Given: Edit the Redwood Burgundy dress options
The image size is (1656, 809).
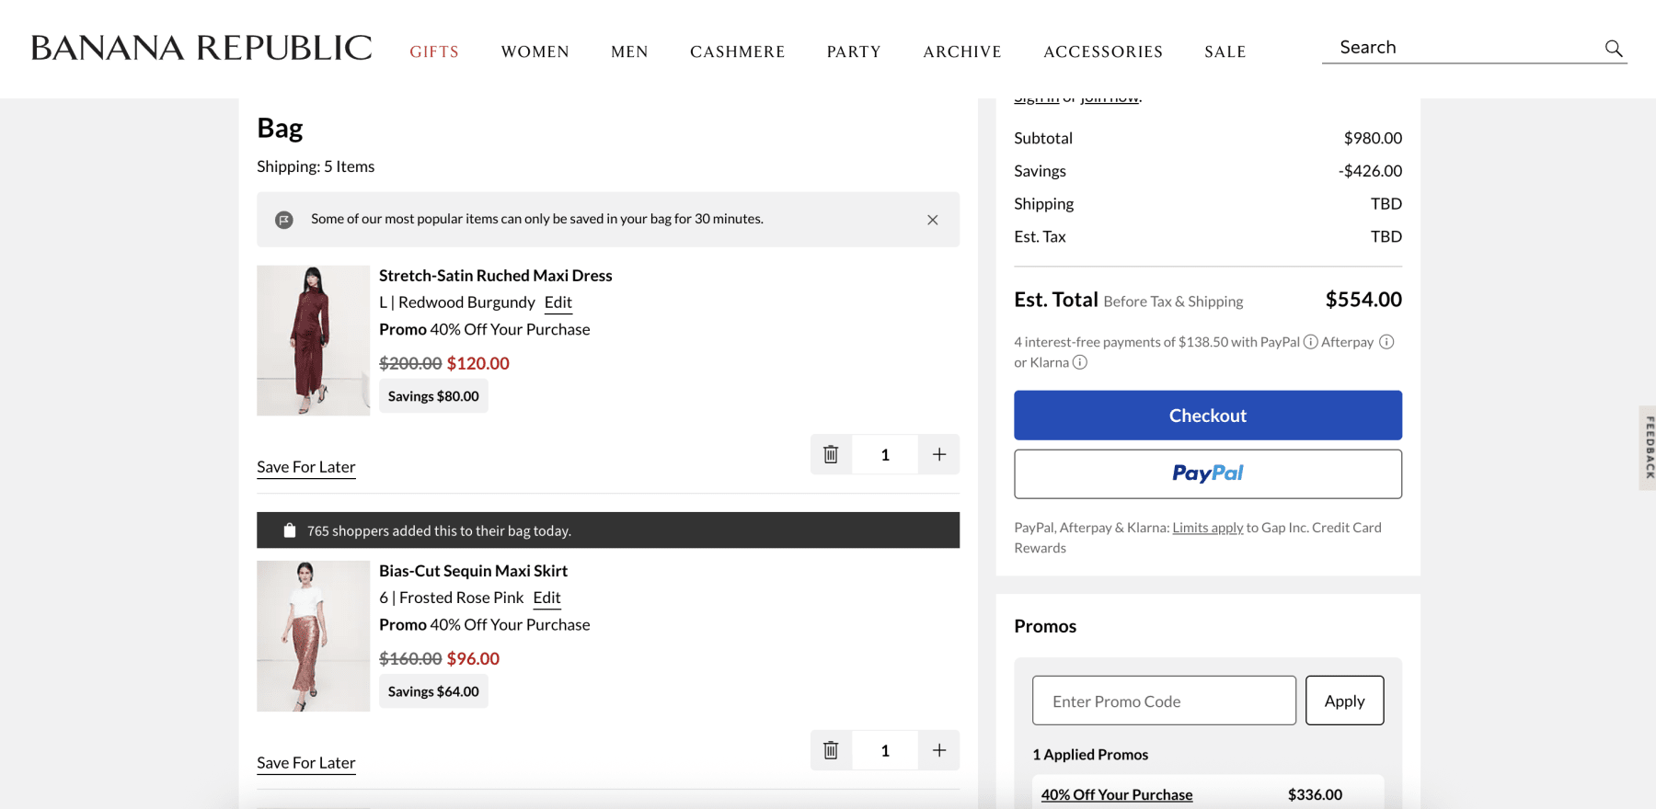Looking at the screenshot, I should coord(558,302).
